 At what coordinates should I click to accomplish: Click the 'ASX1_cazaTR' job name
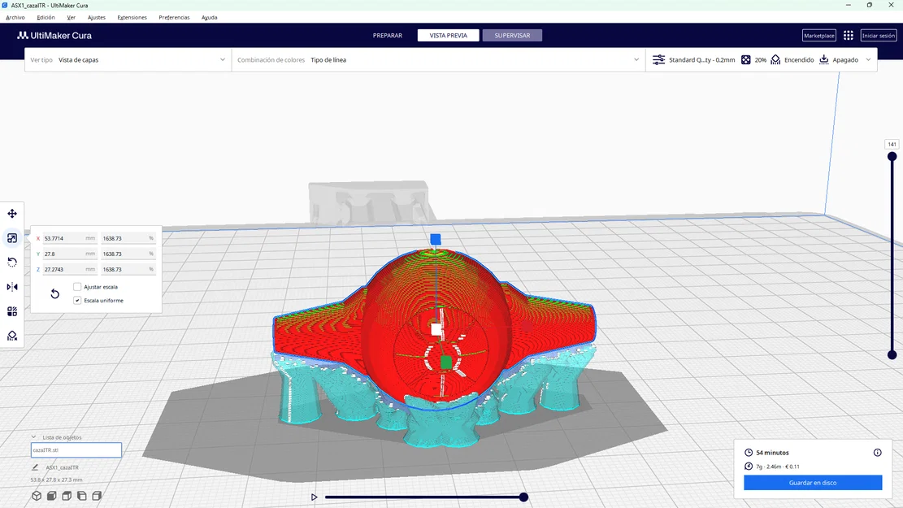(63, 467)
